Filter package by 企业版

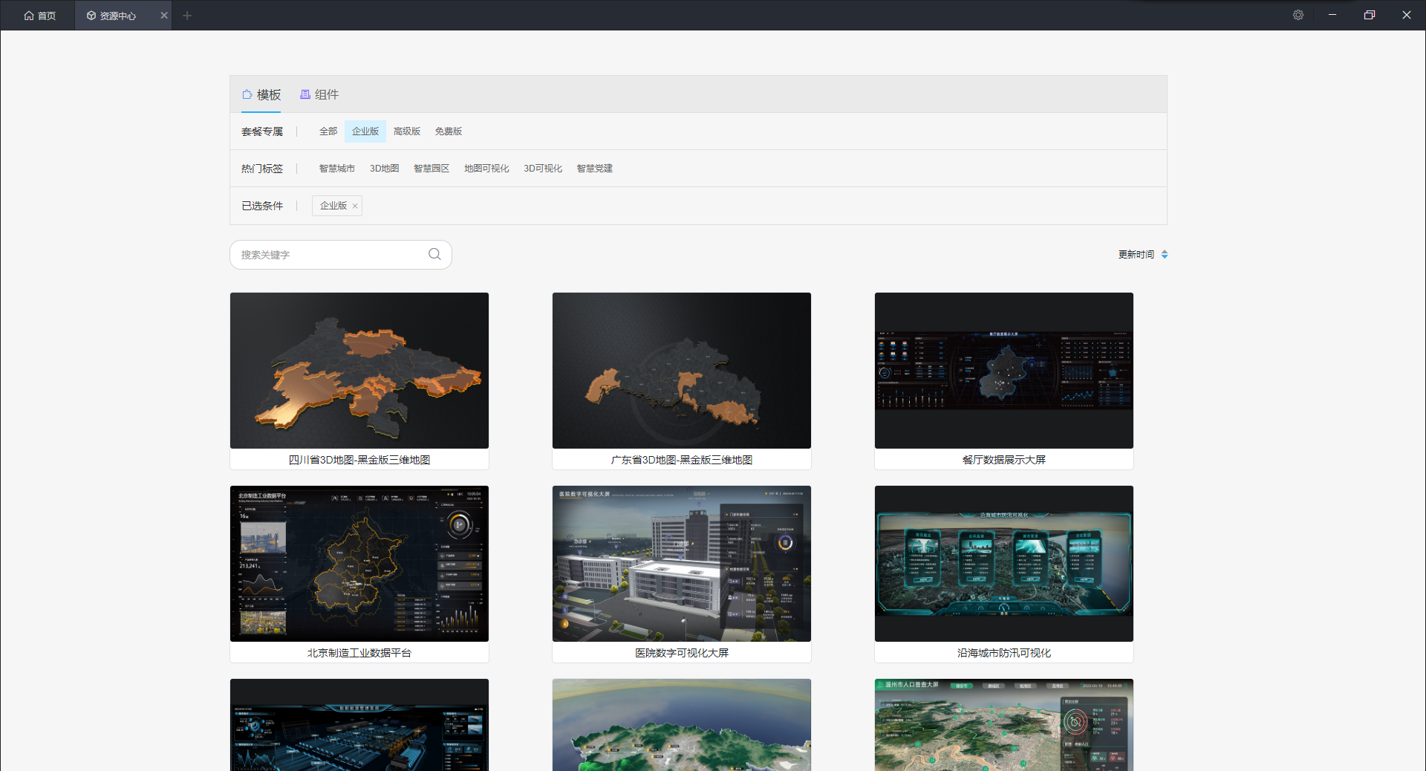(x=365, y=131)
